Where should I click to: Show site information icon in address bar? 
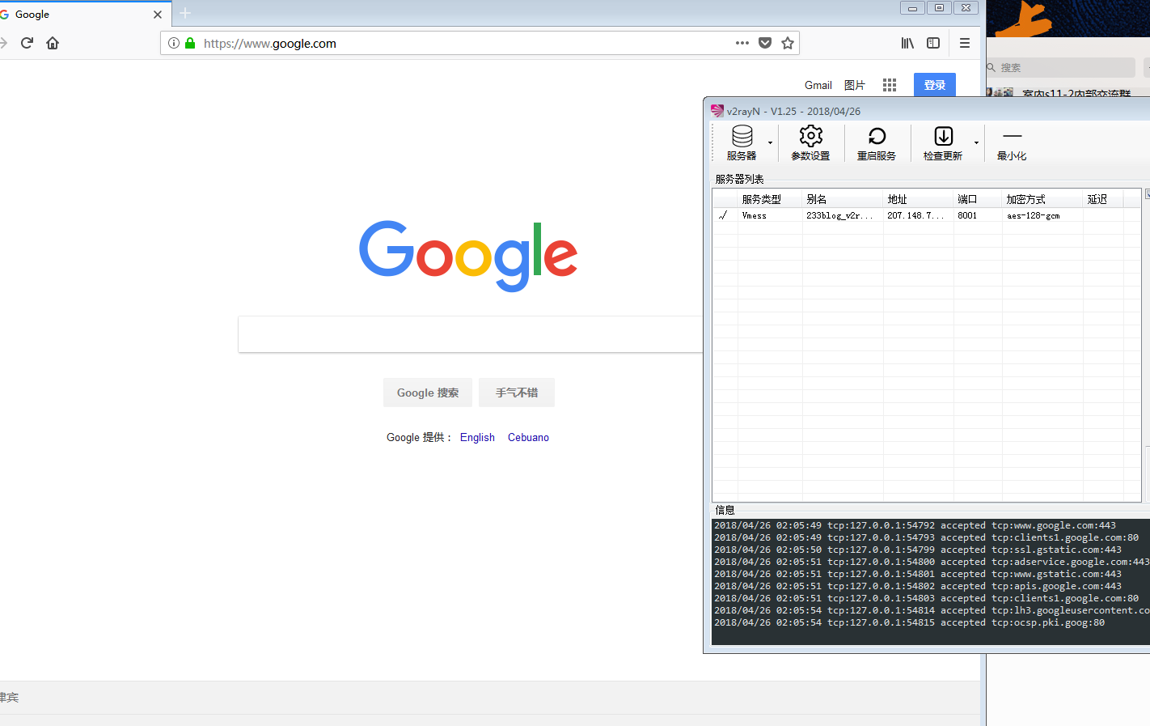pos(174,43)
